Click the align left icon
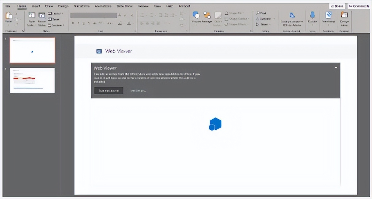The image size is (372, 199). (142, 23)
